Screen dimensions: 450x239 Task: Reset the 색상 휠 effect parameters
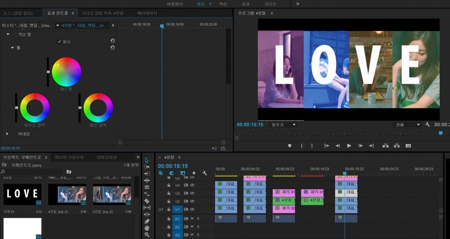tap(112, 41)
